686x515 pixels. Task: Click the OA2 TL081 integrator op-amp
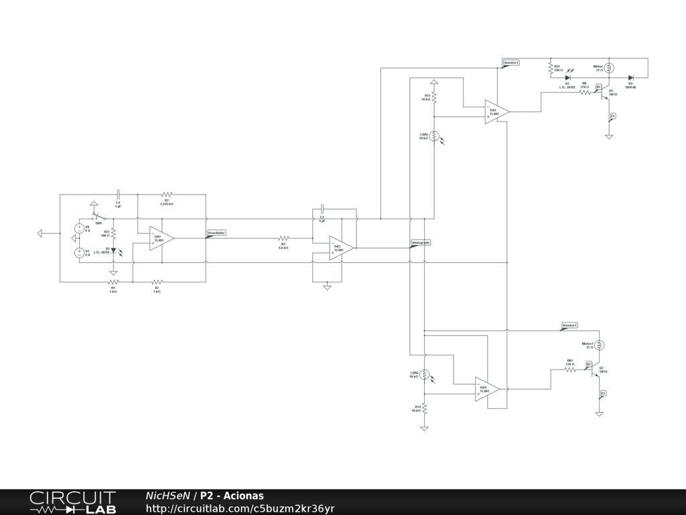pyautogui.click(x=341, y=247)
